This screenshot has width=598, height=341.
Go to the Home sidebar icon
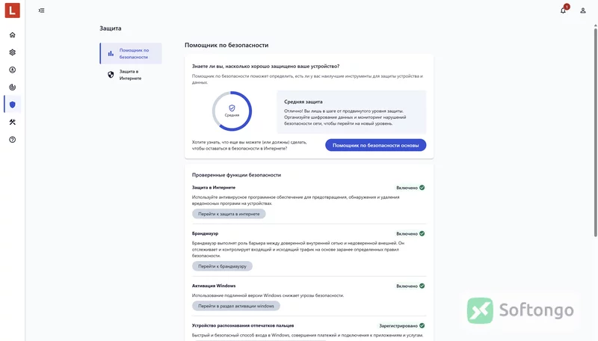coord(13,35)
